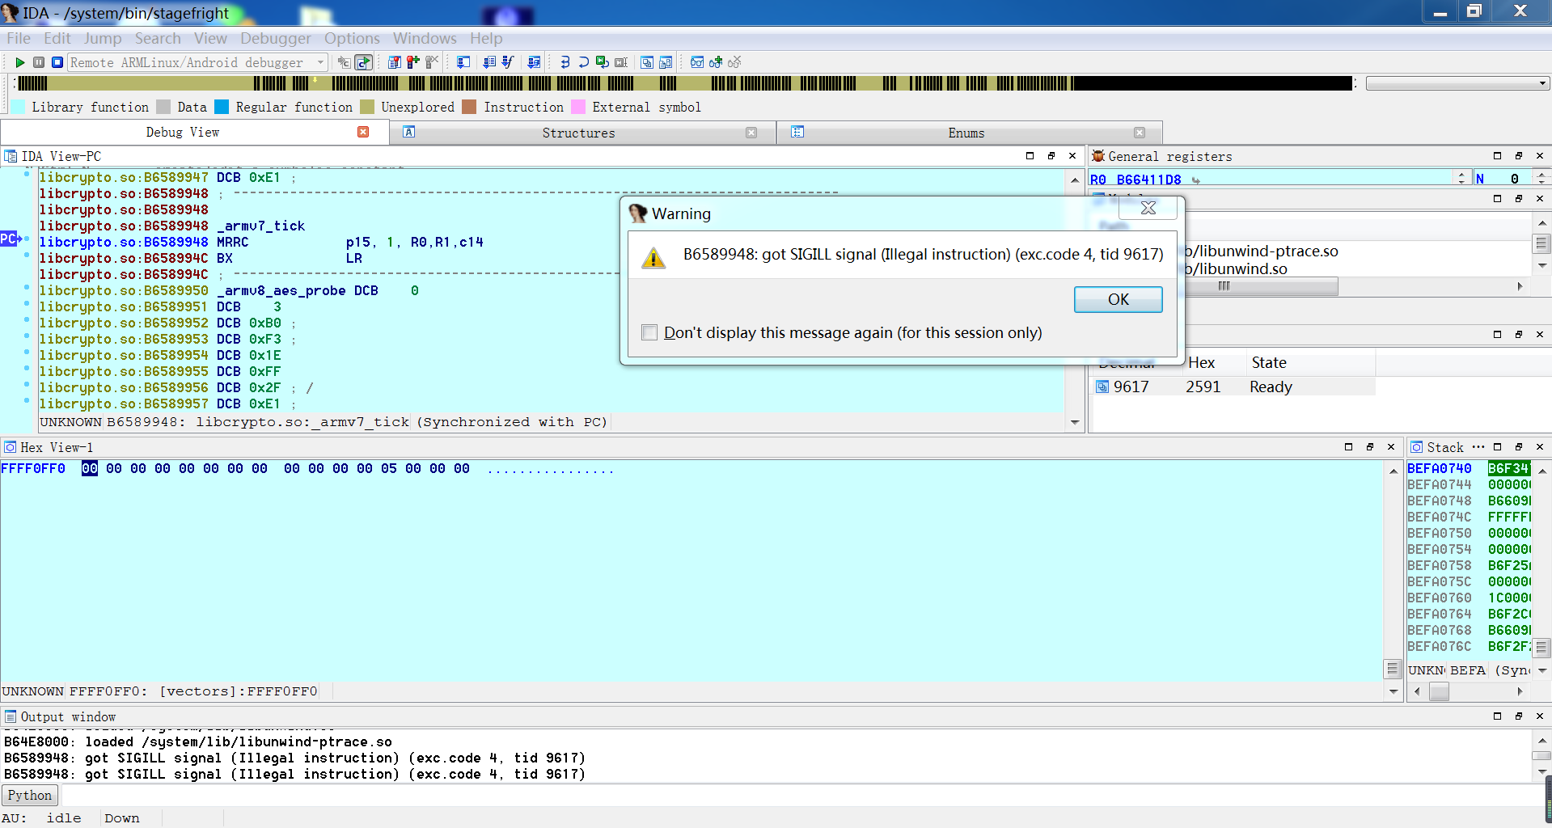The image size is (1552, 828).
Task: Float the Output window panel
Action: (1518, 716)
